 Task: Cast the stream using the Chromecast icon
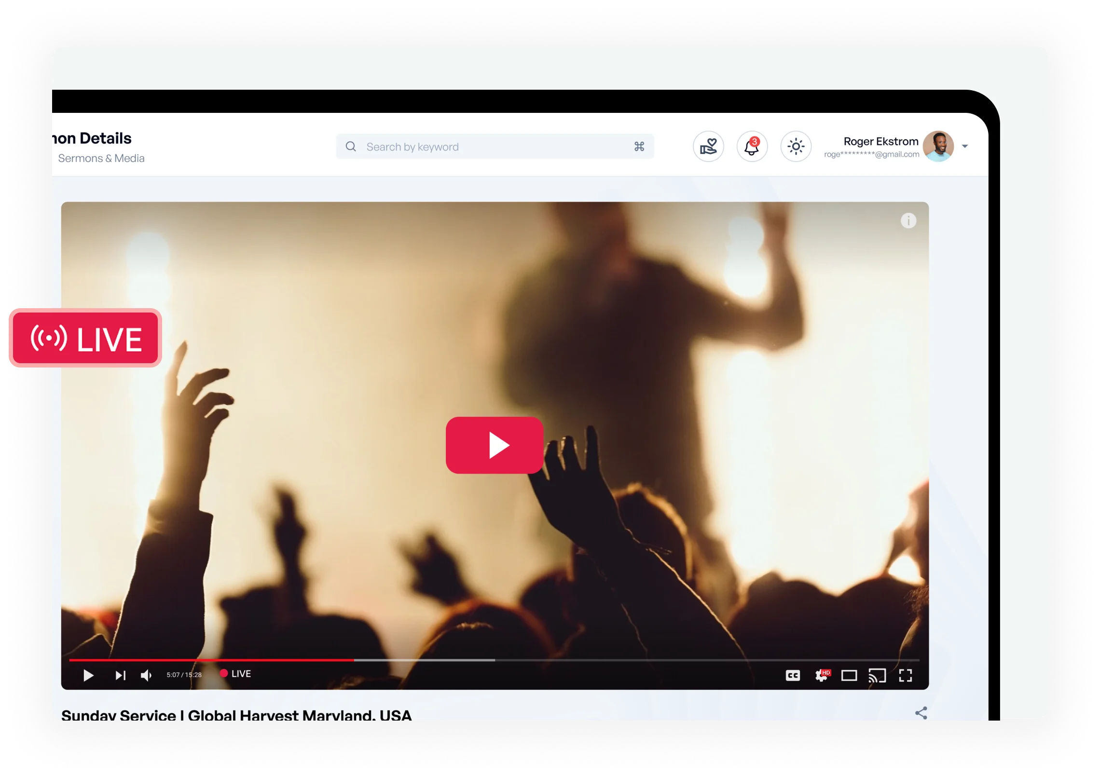coord(878,675)
